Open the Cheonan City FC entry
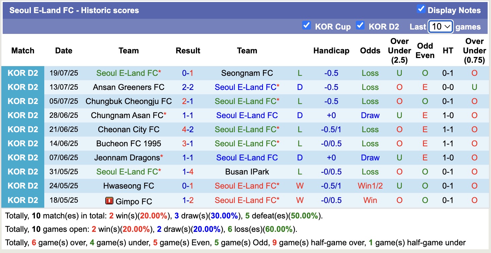 coord(128,129)
